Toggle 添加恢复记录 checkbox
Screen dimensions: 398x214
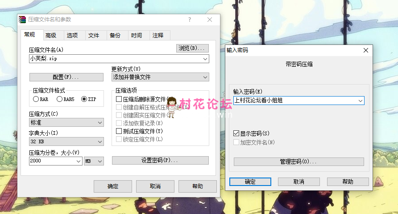119,123
